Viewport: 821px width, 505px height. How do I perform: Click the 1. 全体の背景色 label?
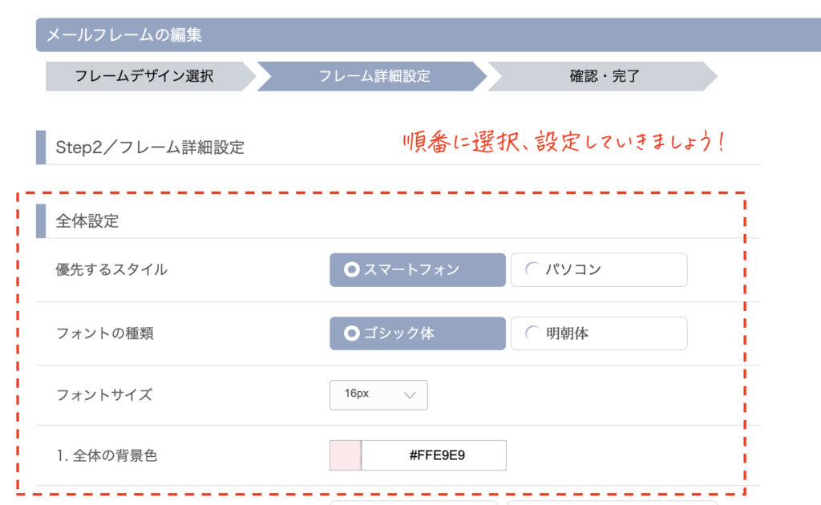pyautogui.click(x=107, y=456)
